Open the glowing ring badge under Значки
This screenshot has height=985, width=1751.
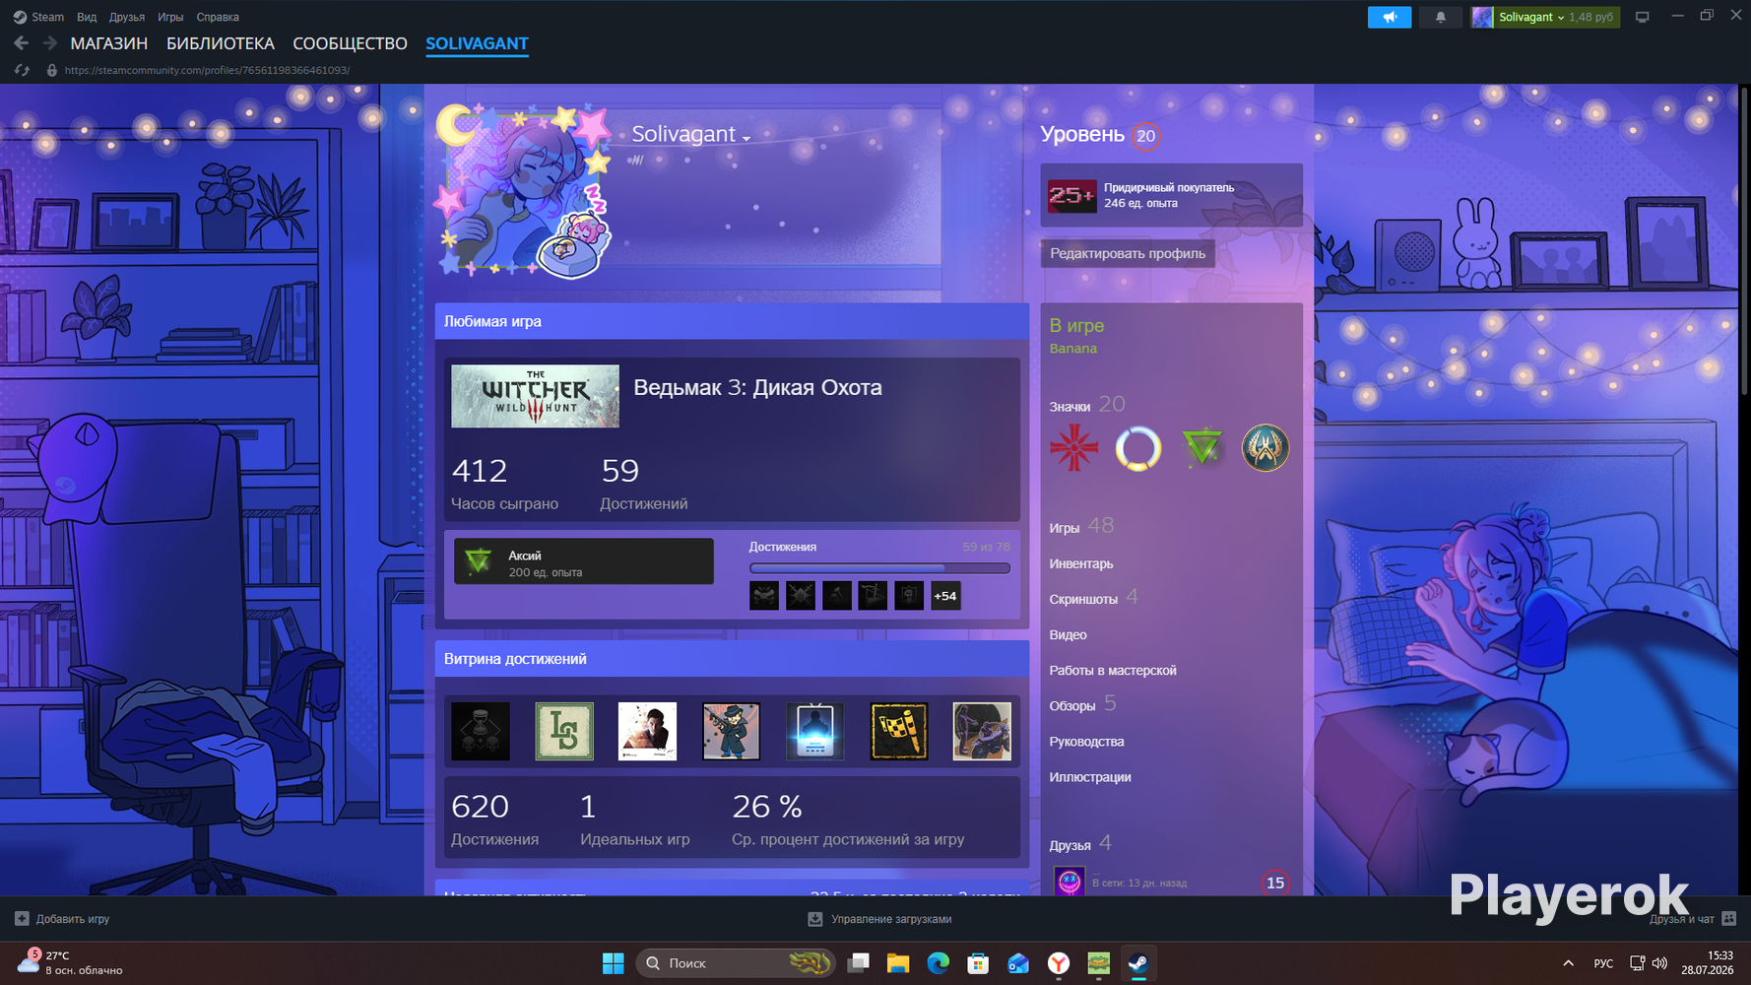pyautogui.click(x=1137, y=448)
